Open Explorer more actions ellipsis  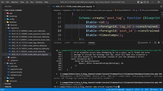pyautogui.click(x=48, y=6)
